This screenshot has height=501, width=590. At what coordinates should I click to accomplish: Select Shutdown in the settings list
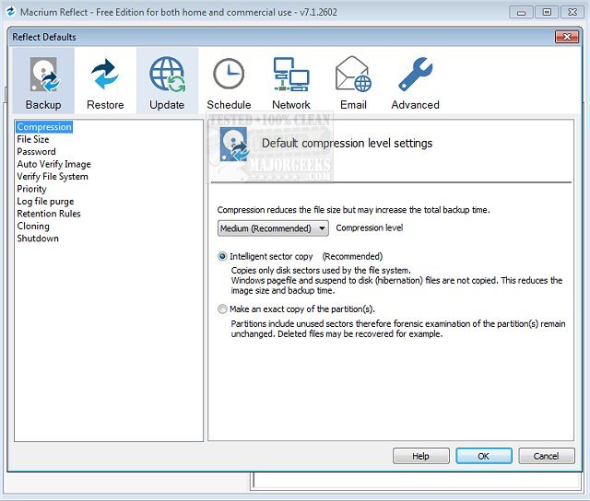point(38,239)
